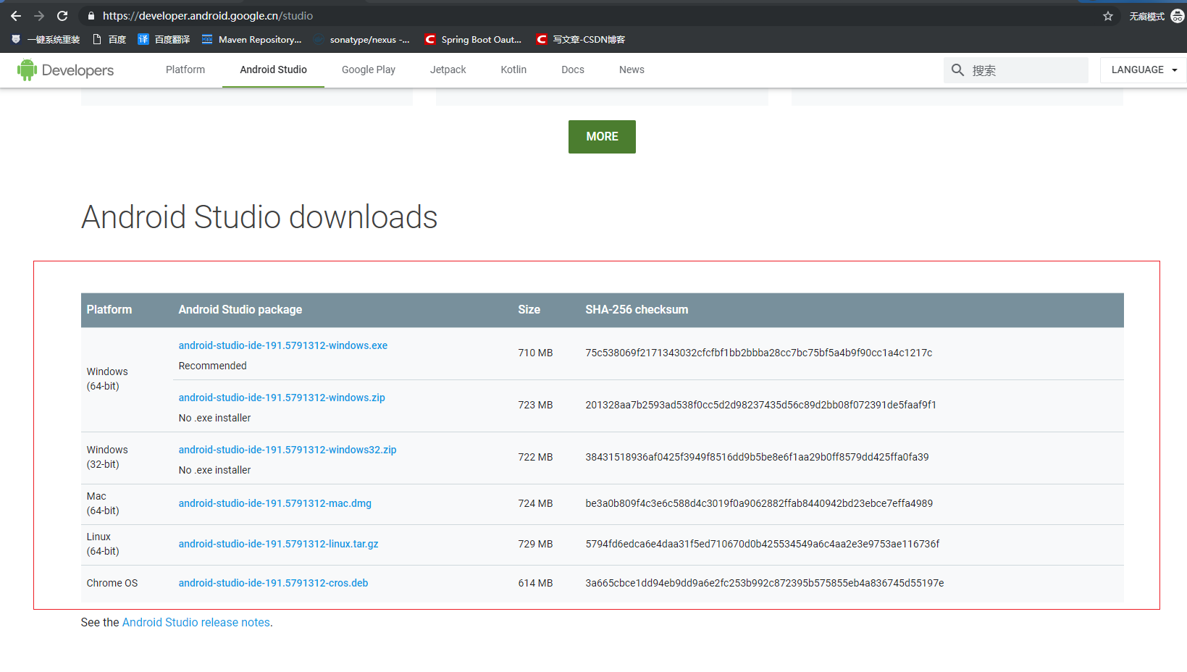1187x672 pixels.
Task: Open the 一键系统重装 bookmark
Action: coord(46,39)
